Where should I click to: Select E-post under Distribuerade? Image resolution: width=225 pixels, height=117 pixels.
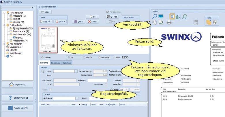tap(19, 38)
